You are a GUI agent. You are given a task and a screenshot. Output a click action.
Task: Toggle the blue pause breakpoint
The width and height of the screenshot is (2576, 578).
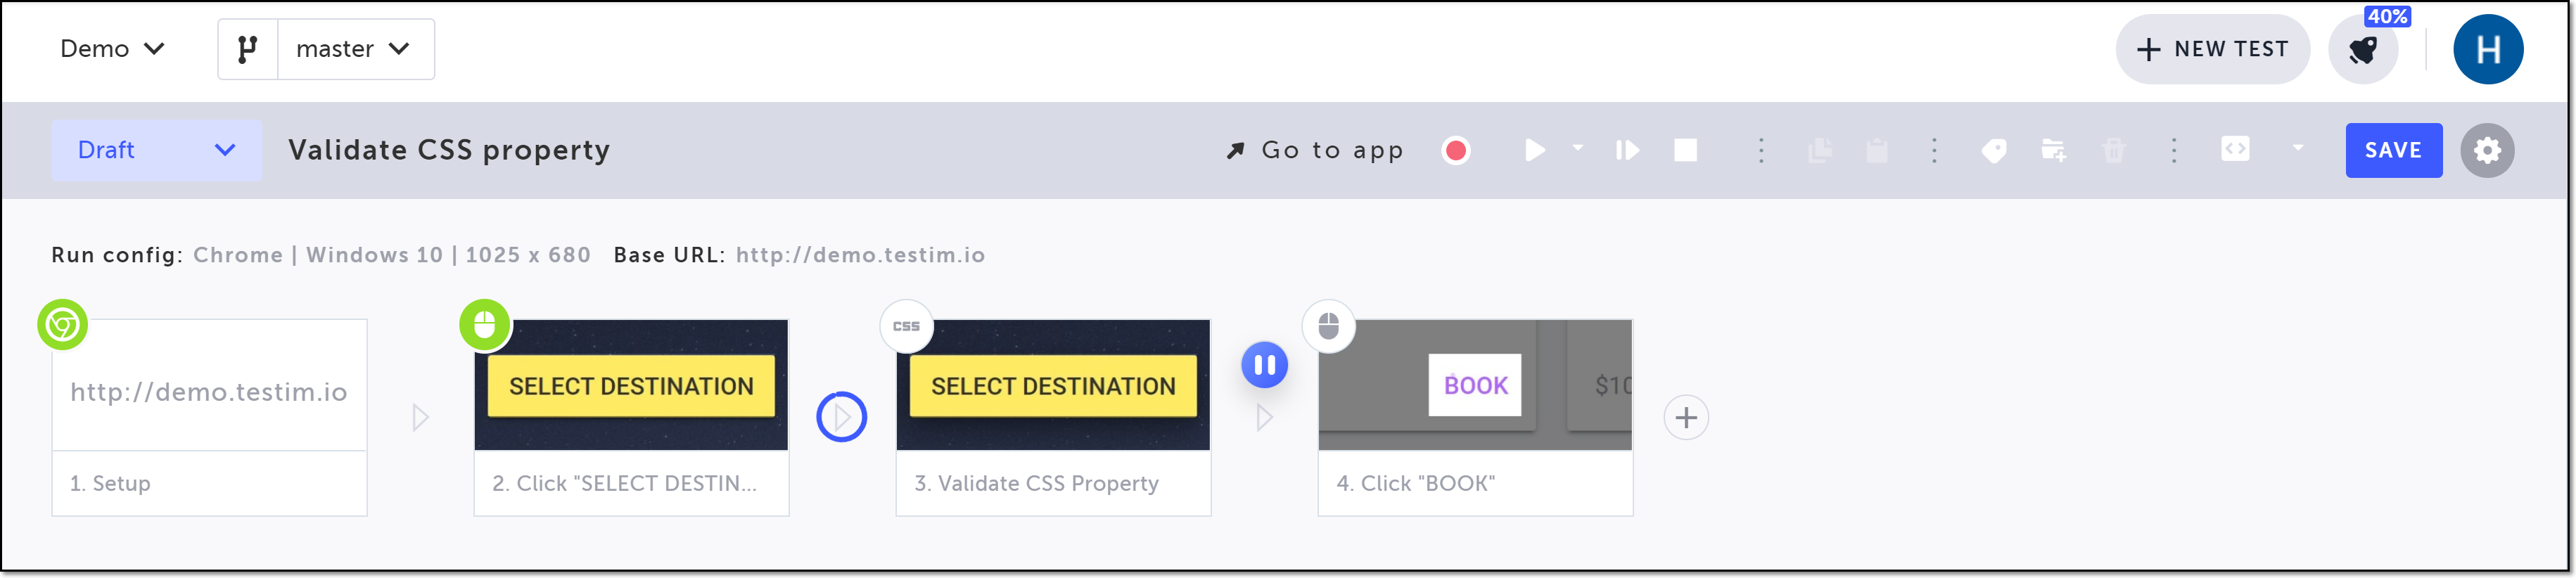[1264, 365]
